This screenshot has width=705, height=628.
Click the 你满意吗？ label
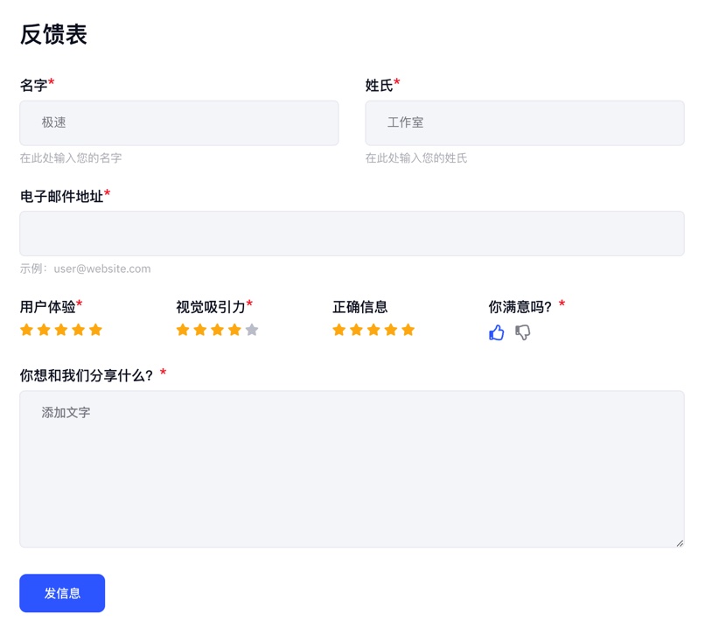(520, 307)
